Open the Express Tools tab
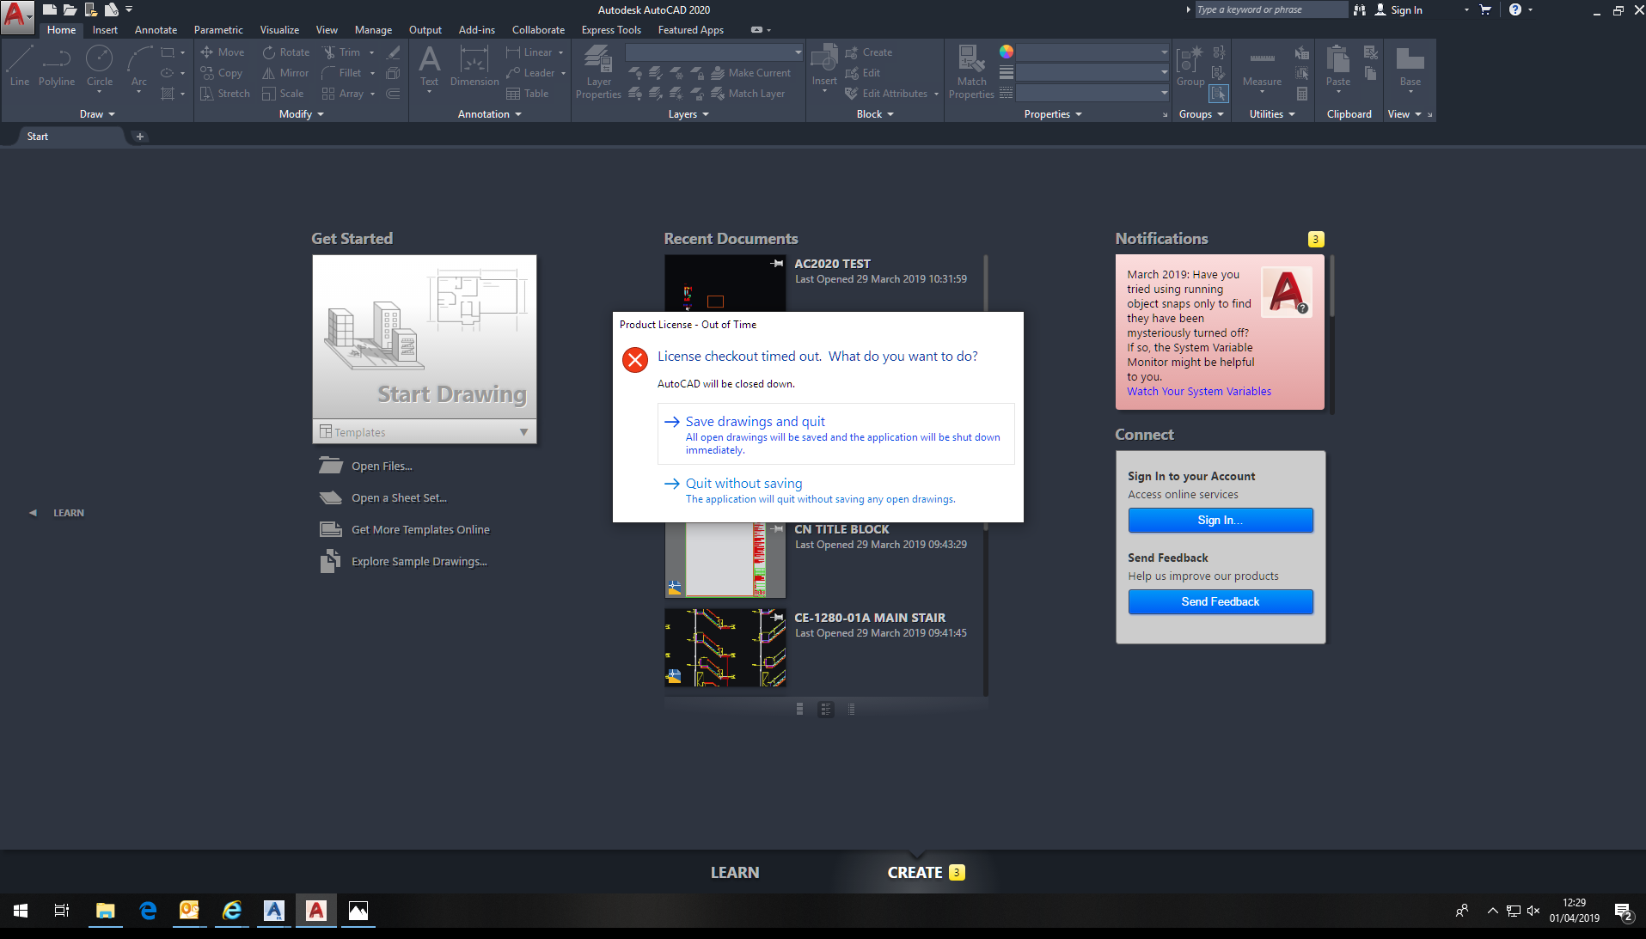 [x=611, y=29]
